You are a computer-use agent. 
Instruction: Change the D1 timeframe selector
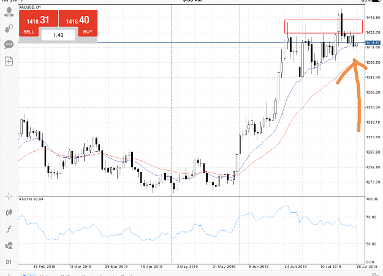[x=9, y=262]
